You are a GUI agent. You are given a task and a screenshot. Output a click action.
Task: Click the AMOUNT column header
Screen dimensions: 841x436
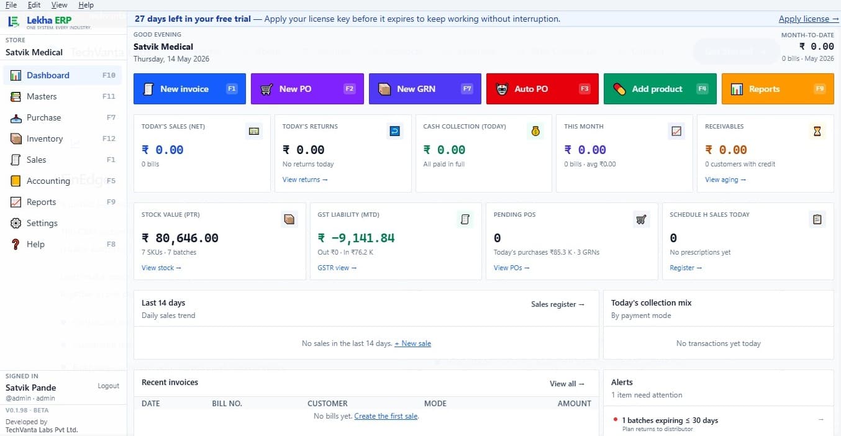pos(575,404)
